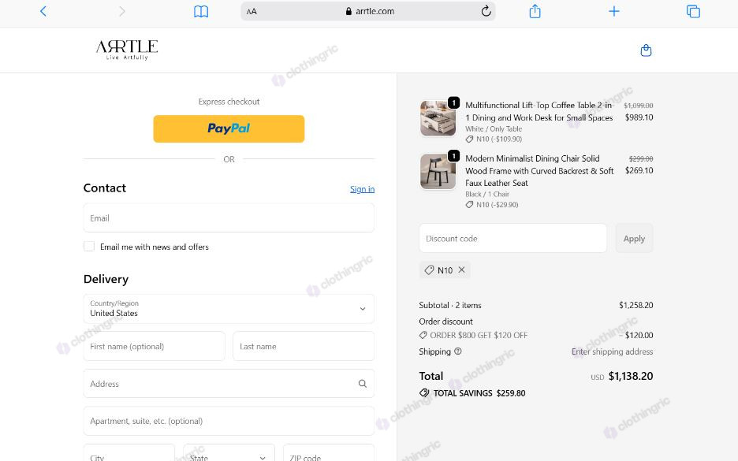Click the $269.10 chair price
Screen dimensions: 738x461
pos(639,170)
